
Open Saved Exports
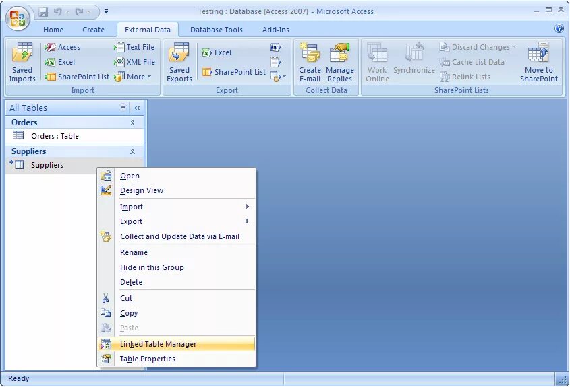click(179, 62)
